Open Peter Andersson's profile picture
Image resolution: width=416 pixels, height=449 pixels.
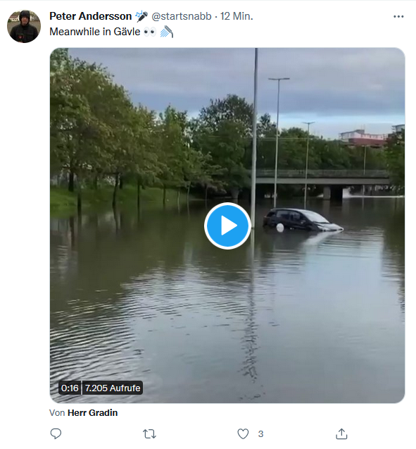tap(24, 26)
